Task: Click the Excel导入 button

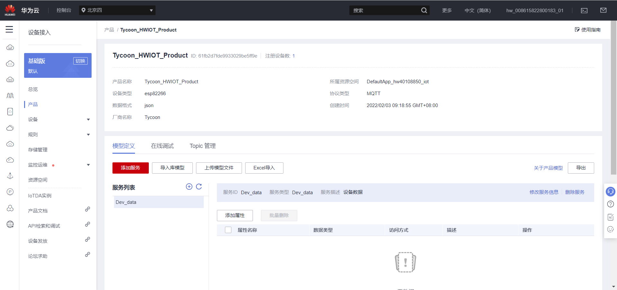Action: (264, 168)
